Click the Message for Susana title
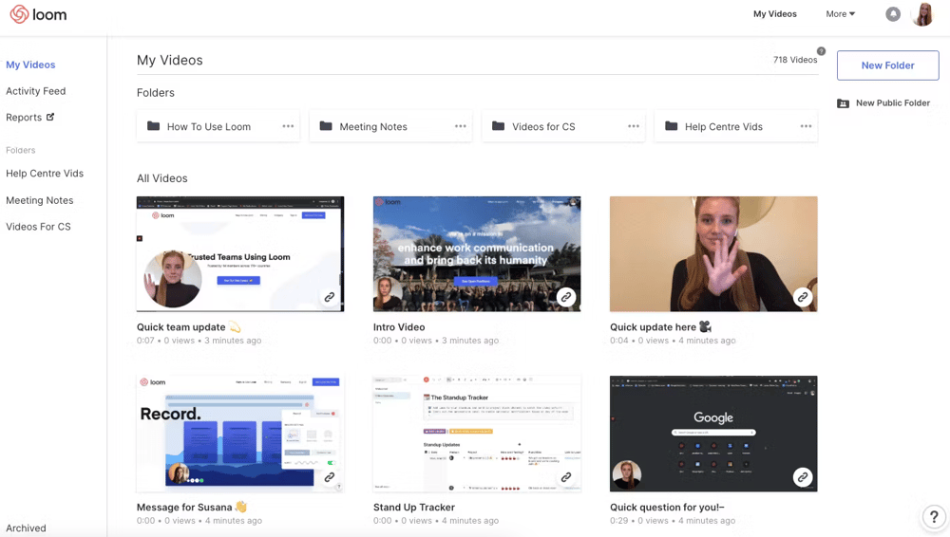Screen dimensions: 950x537 click(x=192, y=507)
